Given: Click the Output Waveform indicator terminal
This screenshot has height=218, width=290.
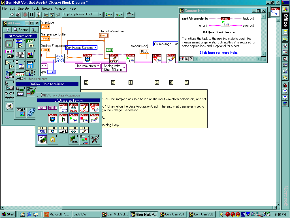Looking at the screenshot, I should coord(104,35).
